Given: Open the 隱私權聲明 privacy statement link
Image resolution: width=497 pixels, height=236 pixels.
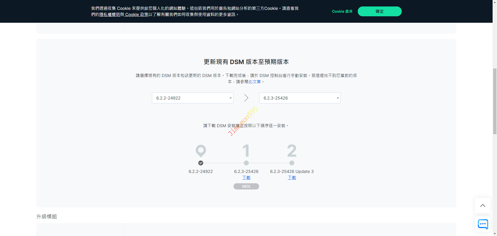Looking at the screenshot, I should (110, 14).
